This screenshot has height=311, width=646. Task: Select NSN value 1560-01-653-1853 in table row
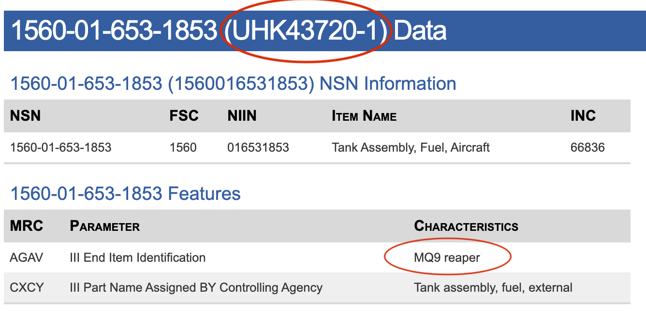pyautogui.click(x=60, y=147)
